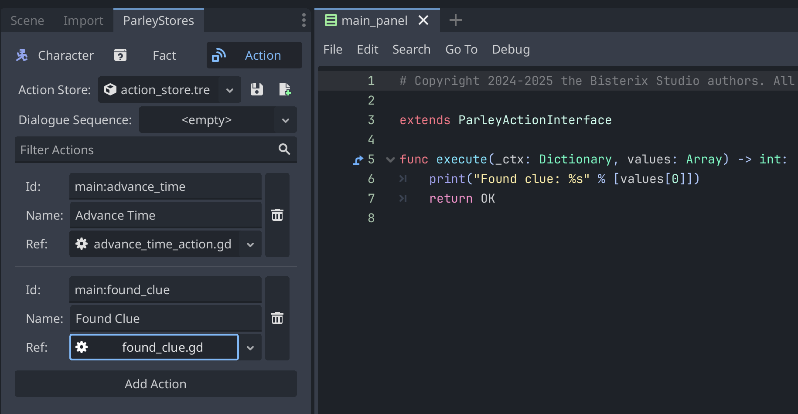Add a new script tab with plus icon
The width and height of the screenshot is (798, 414).
(x=455, y=20)
